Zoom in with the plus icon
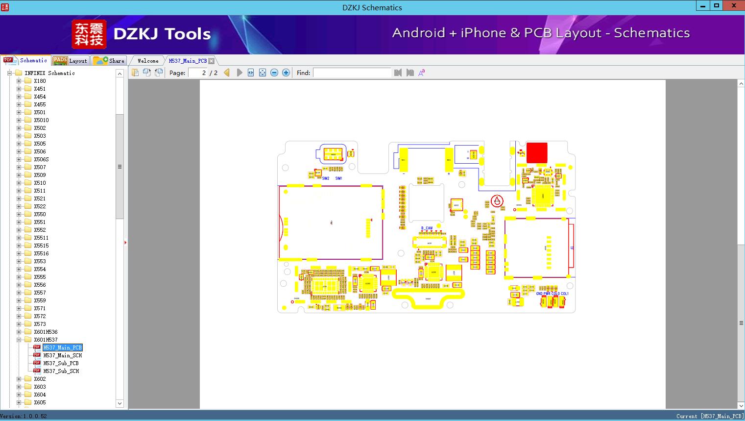Viewport: 745px width, 421px height. pyautogui.click(x=286, y=73)
